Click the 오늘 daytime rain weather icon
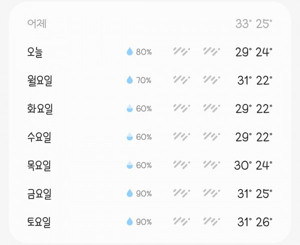 tap(181, 51)
